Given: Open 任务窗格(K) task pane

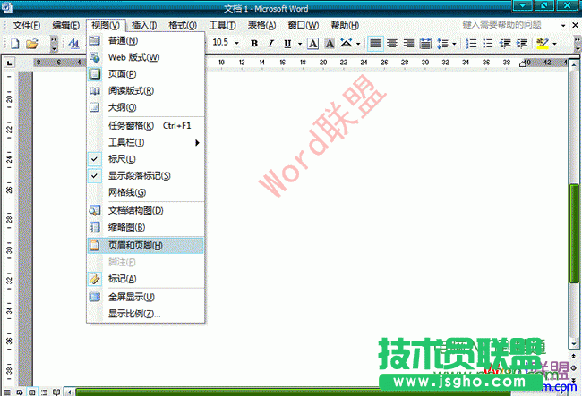Looking at the screenshot, I should click(145, 125).
